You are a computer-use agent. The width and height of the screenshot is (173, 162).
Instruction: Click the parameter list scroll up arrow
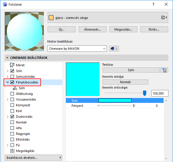click(x=166, y=101)
